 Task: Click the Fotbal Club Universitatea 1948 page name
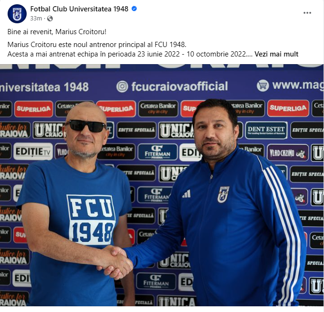click(x=79, y=9)
